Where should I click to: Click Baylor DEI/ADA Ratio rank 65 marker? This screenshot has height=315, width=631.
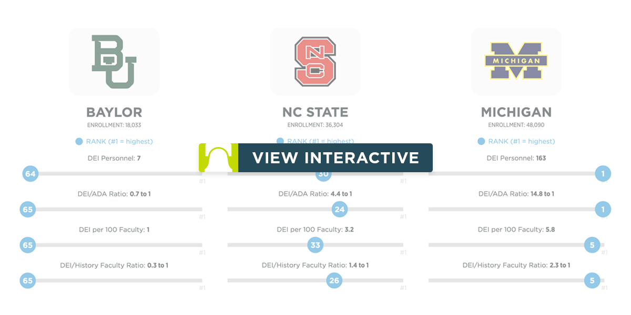click(x=27, y=209)
